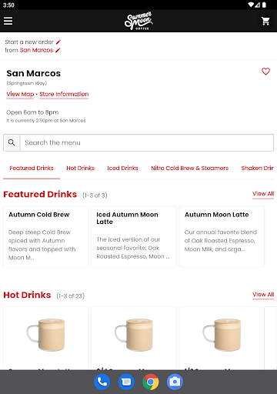277x394 pixels.
Task: Open the Phone app in dock
Action: (102, 382)
